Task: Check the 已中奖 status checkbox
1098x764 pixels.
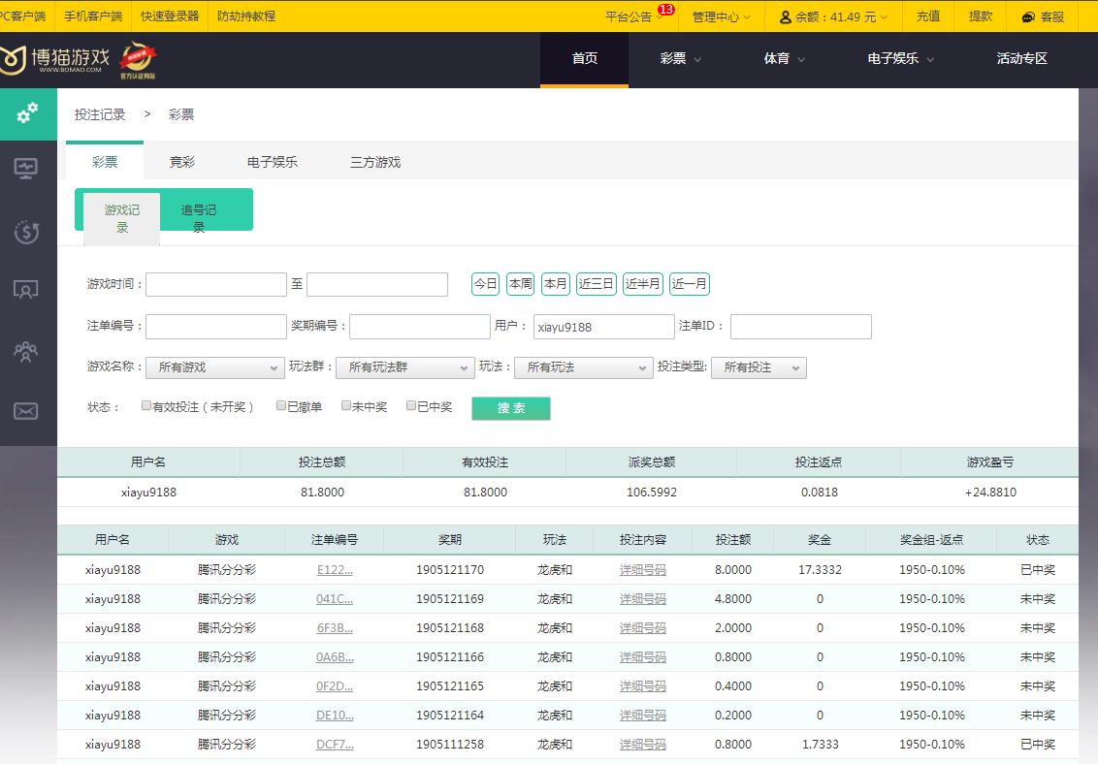Action: [x=411, y=405]
